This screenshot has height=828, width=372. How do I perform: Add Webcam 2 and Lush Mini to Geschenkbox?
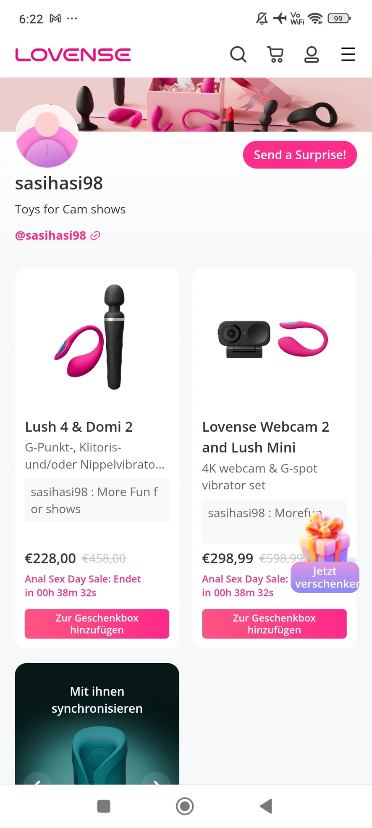[x=274, y=624]
